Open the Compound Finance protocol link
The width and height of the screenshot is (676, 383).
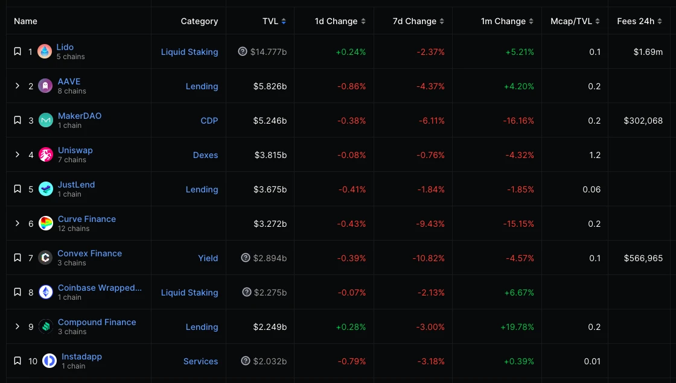pos(97,322)
